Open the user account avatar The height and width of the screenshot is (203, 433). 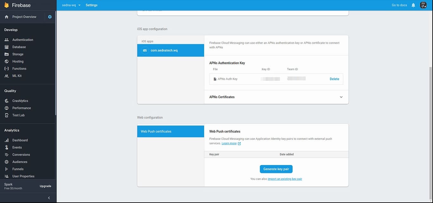pyautogui.click(x=423, y=5)
